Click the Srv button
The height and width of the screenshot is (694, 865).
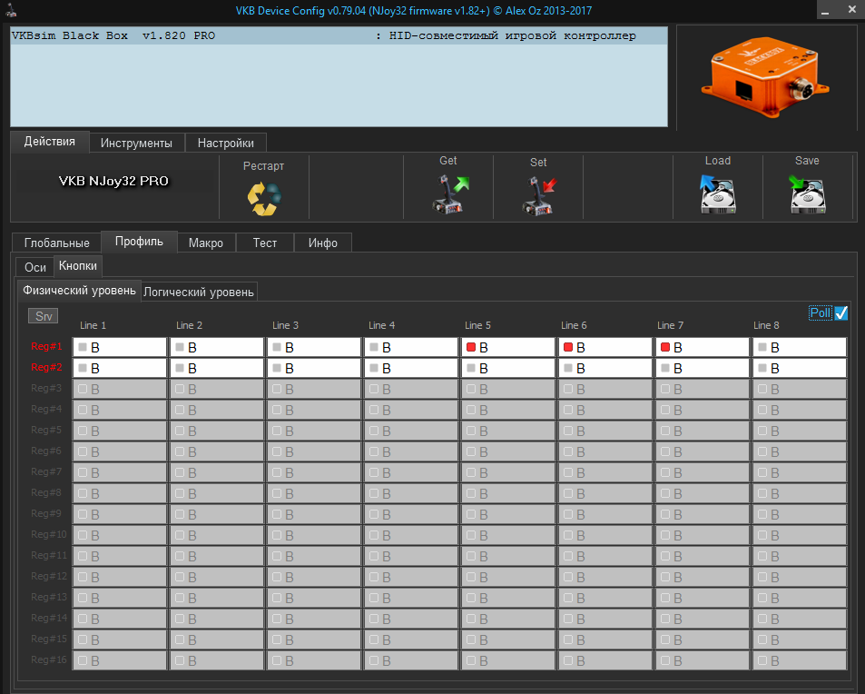pyautogui.click(x=43, y=316)
